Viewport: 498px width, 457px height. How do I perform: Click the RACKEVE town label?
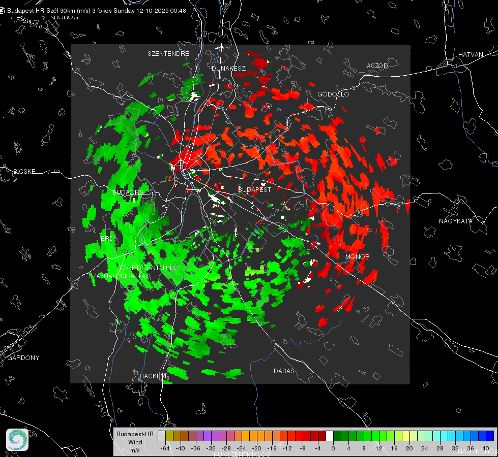click(x=154, y=376)
